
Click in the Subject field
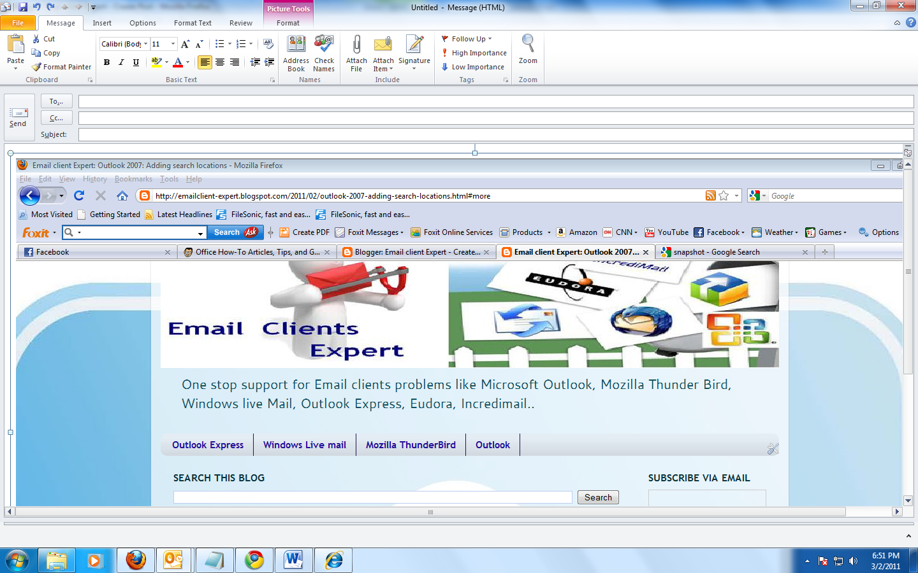pos(496,134)
